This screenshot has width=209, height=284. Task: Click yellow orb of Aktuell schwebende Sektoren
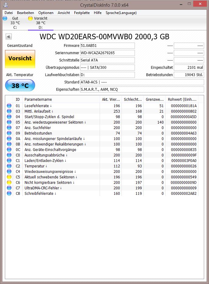(9, 177)
